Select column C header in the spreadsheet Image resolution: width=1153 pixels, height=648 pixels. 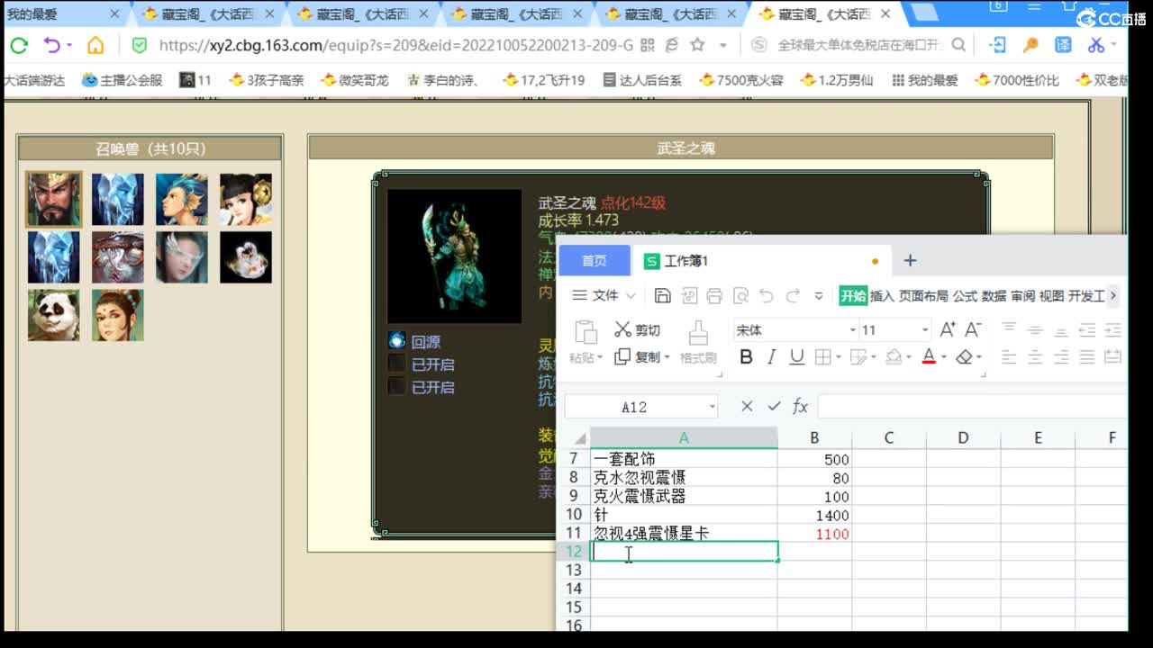point(888,437)
